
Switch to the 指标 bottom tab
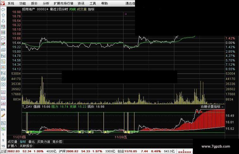coord(23,142)
